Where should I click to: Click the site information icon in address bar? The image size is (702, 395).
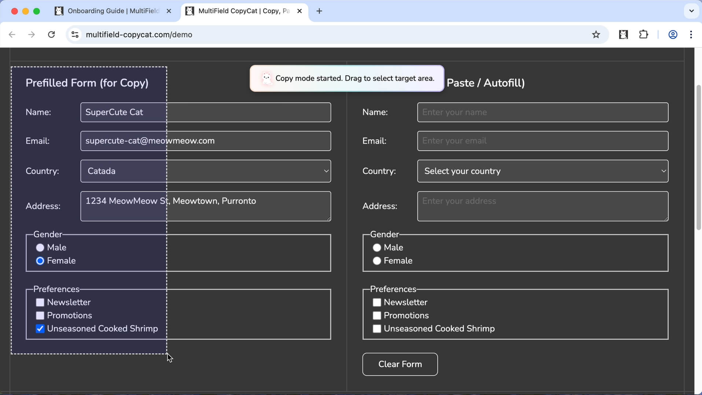[75, 34]
